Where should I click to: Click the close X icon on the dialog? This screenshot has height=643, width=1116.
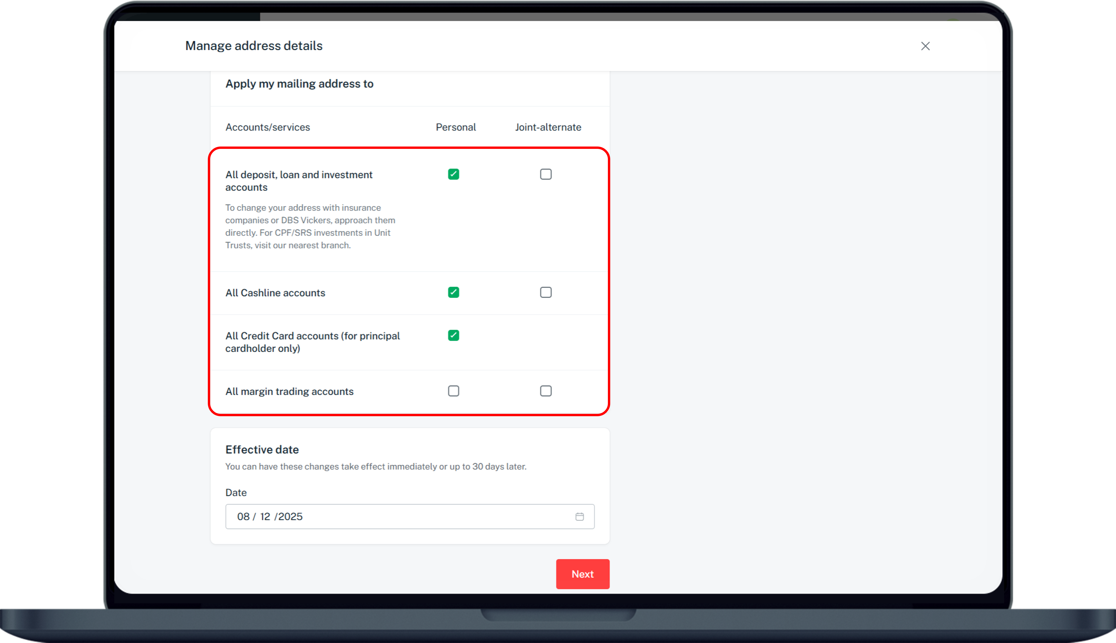tap(925, 46)
